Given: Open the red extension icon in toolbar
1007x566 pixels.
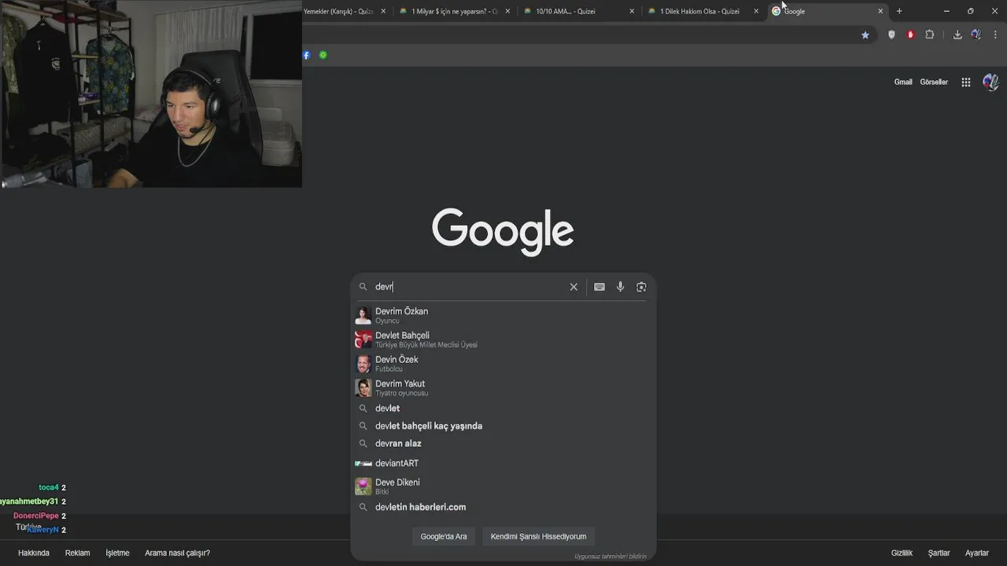Looking at the screenshot, I should point(910,35).
